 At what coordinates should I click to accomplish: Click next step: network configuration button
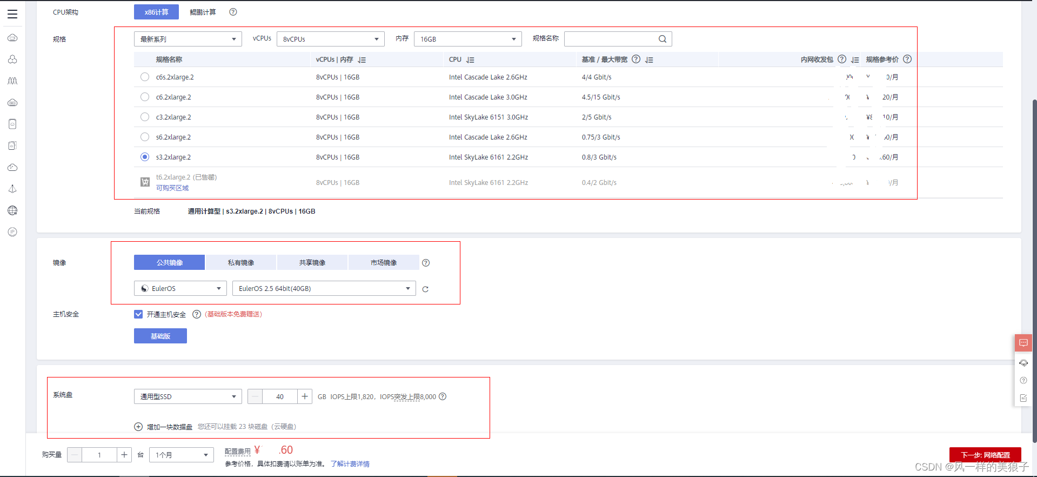tap(985, 455)
